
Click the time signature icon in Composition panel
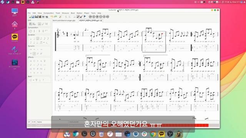coord(34,31)
